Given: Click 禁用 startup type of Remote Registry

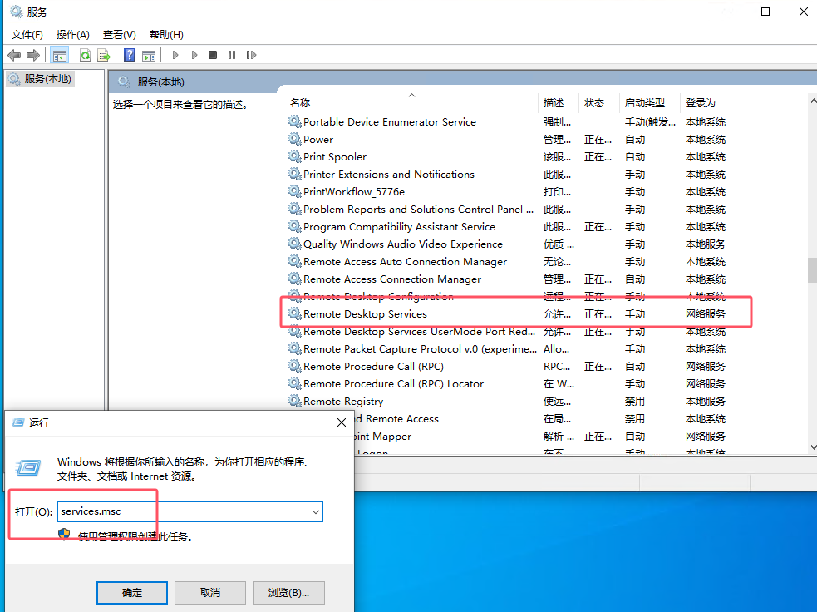Looking at the screenshot, I should [635, 402].
